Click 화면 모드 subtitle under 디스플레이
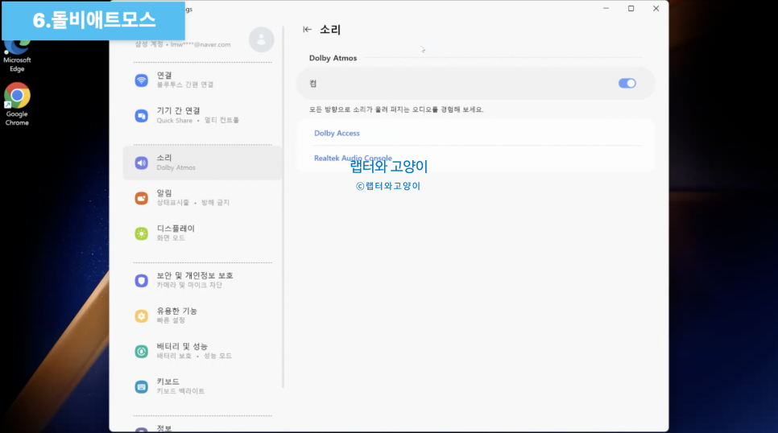 point(171,238)
